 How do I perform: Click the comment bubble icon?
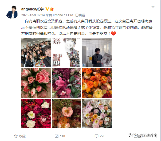tap(96, 136)
